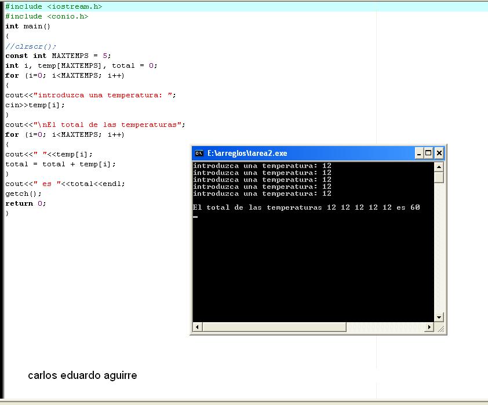Click the console window resize grip corner
Image resolution: width=488 pixels, height=405 pixels.
pos(440,328)
